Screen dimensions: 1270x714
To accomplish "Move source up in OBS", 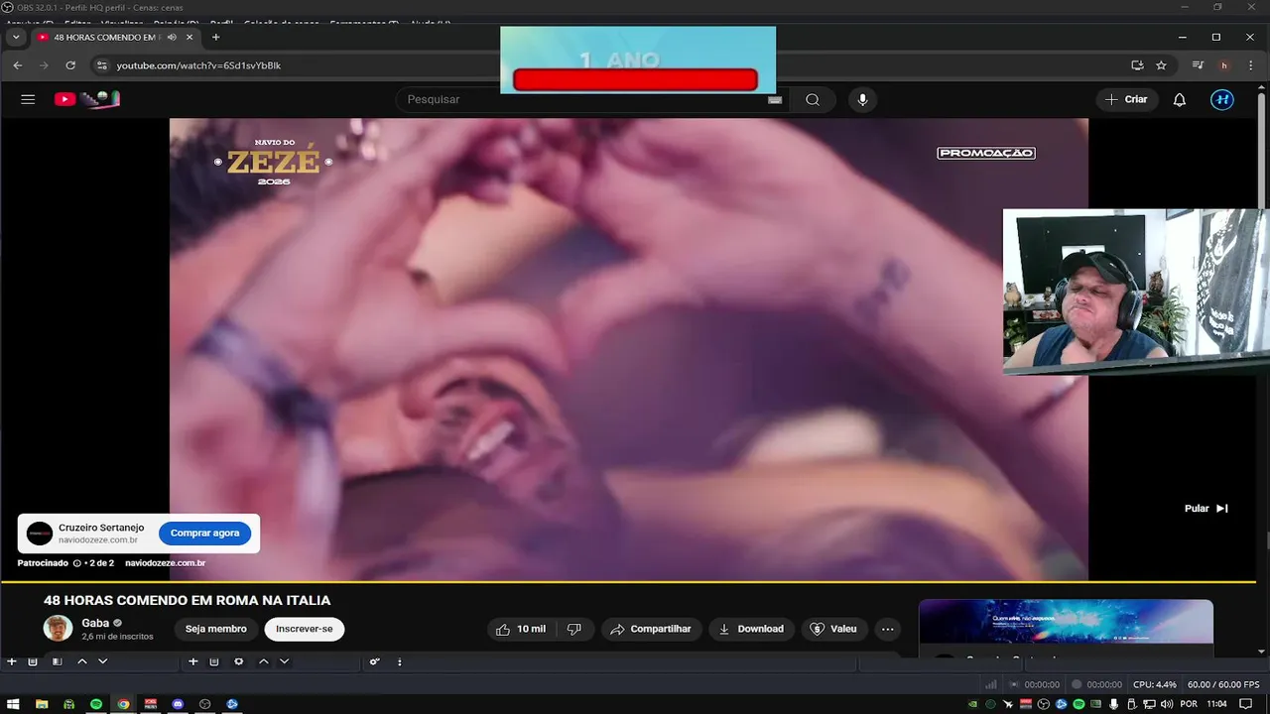I will (264, 661).
